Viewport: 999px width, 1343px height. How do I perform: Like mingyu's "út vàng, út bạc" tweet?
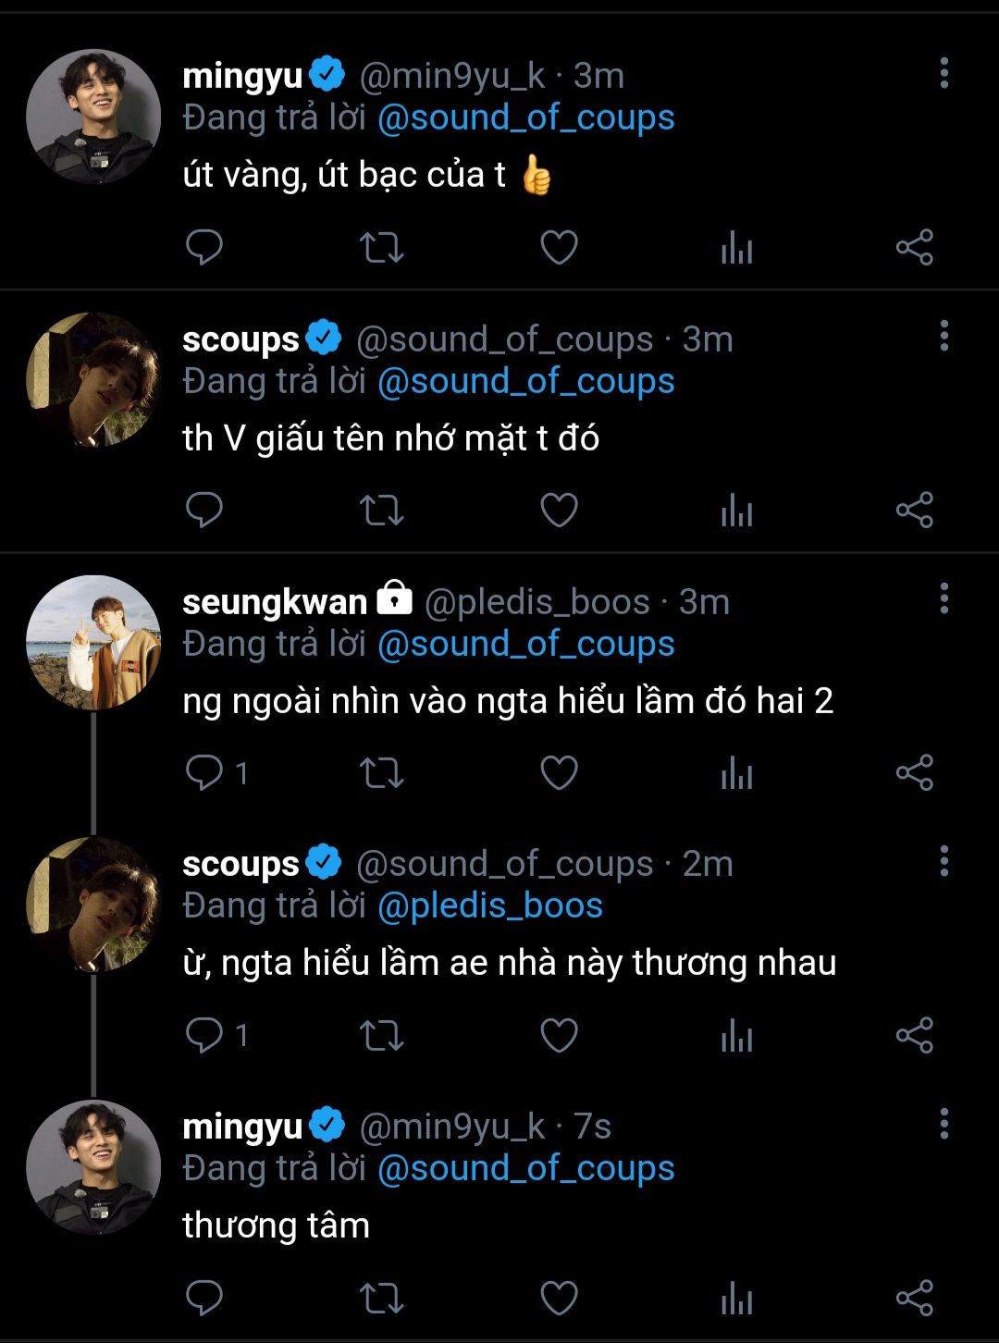pos(559,248)
